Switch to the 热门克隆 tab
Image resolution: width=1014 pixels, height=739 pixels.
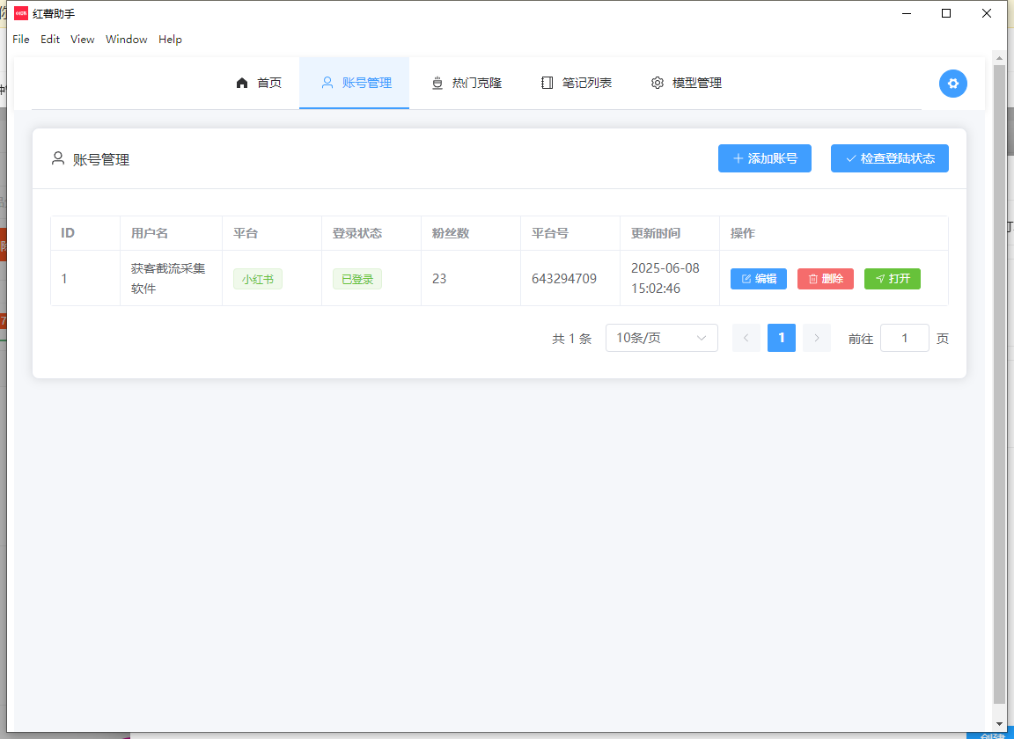(x=466, y=83)
